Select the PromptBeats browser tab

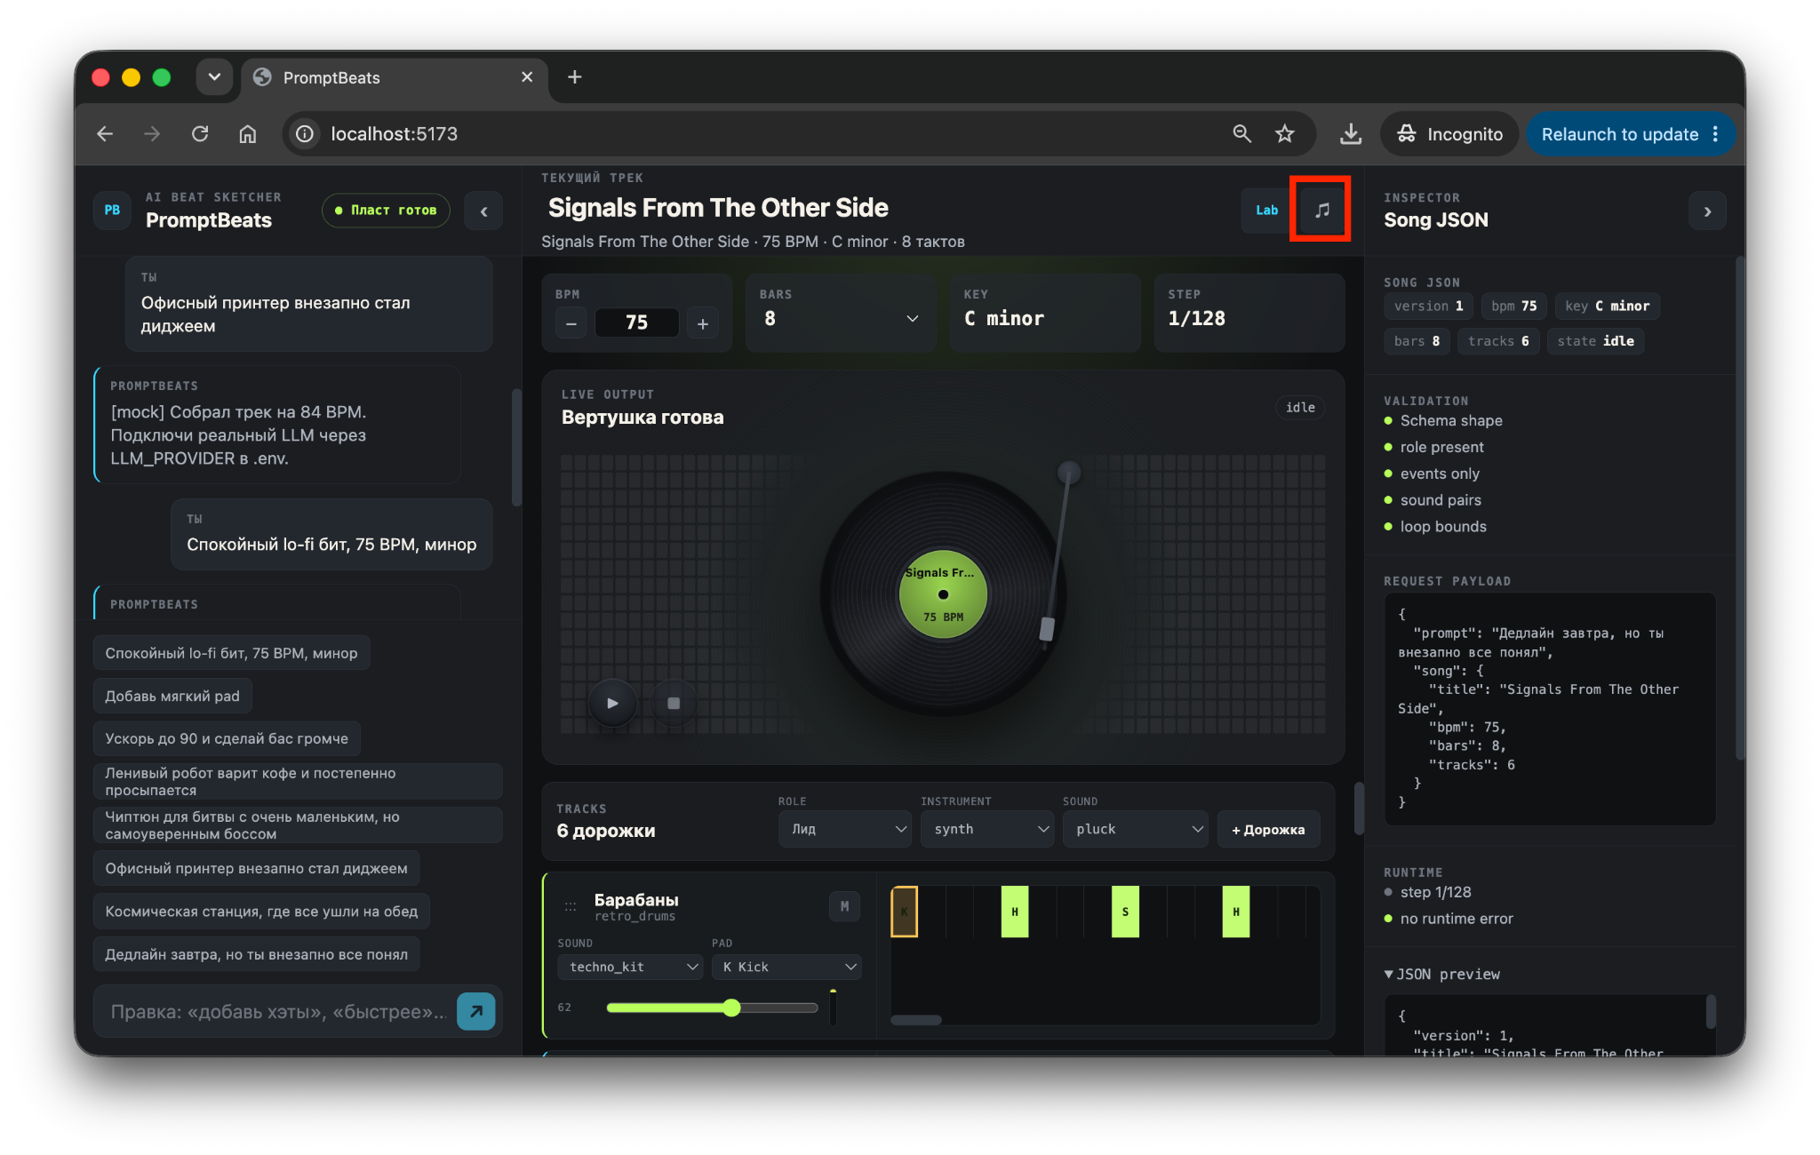394,77
